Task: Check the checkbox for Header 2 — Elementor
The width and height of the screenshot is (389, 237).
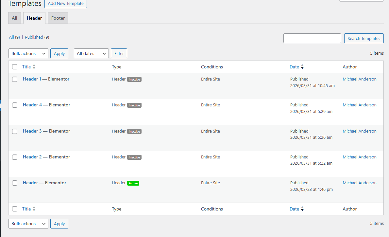Action: [14, 157]
